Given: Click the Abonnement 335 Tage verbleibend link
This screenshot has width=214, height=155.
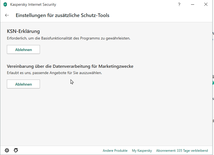Looking at the screenshot, I should pos(182,151).
